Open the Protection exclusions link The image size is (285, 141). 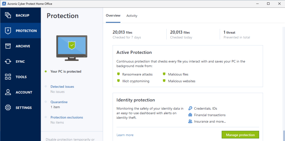coord(67,117)
